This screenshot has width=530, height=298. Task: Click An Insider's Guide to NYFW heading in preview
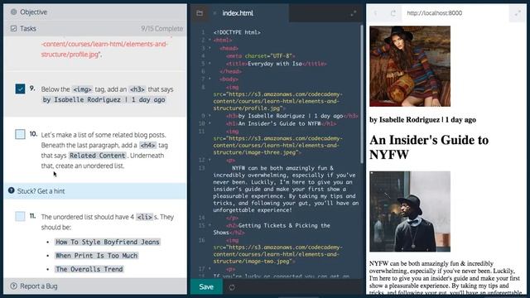tap(429, 147)
